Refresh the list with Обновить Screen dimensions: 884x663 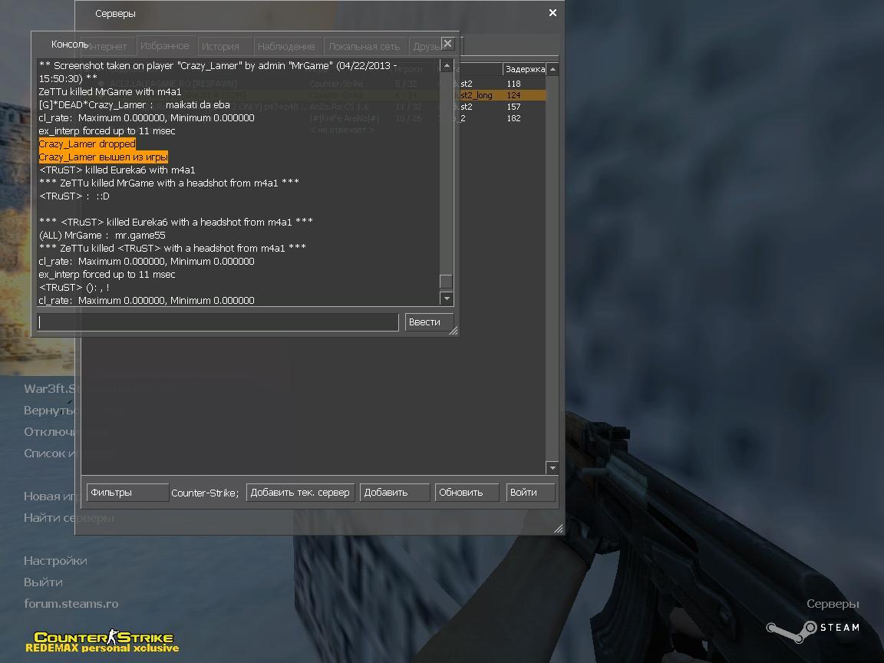[x=467, y=492]
